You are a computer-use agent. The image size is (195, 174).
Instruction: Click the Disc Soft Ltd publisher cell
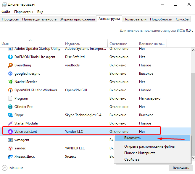tap(75, 57)
